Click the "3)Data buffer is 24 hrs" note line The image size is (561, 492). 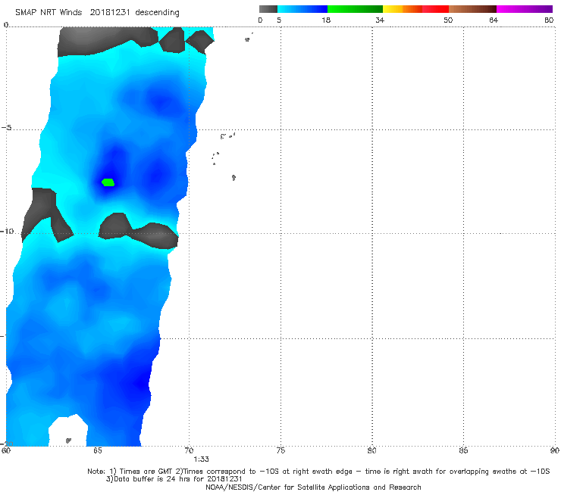pos(174,479)
